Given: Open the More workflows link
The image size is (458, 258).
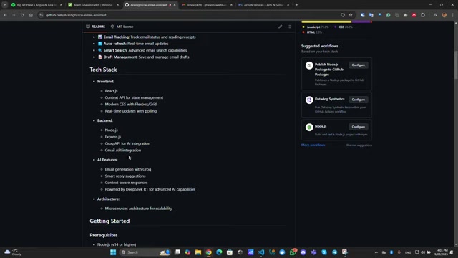Looking at the screenshot, I should click(x=313, y=145).
